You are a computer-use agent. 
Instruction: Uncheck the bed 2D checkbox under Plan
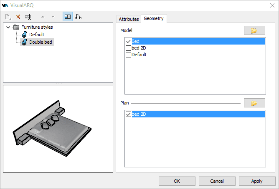(128, 114)
